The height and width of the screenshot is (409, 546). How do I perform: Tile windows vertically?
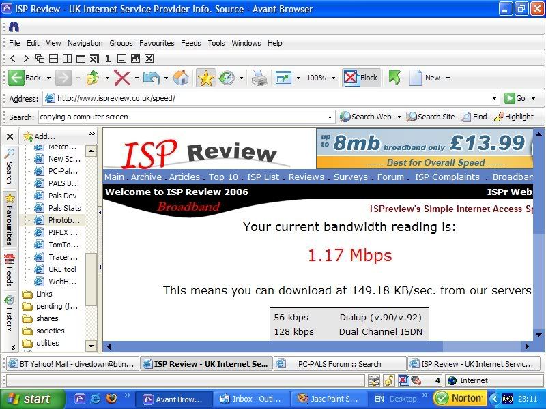coord(67,59)
